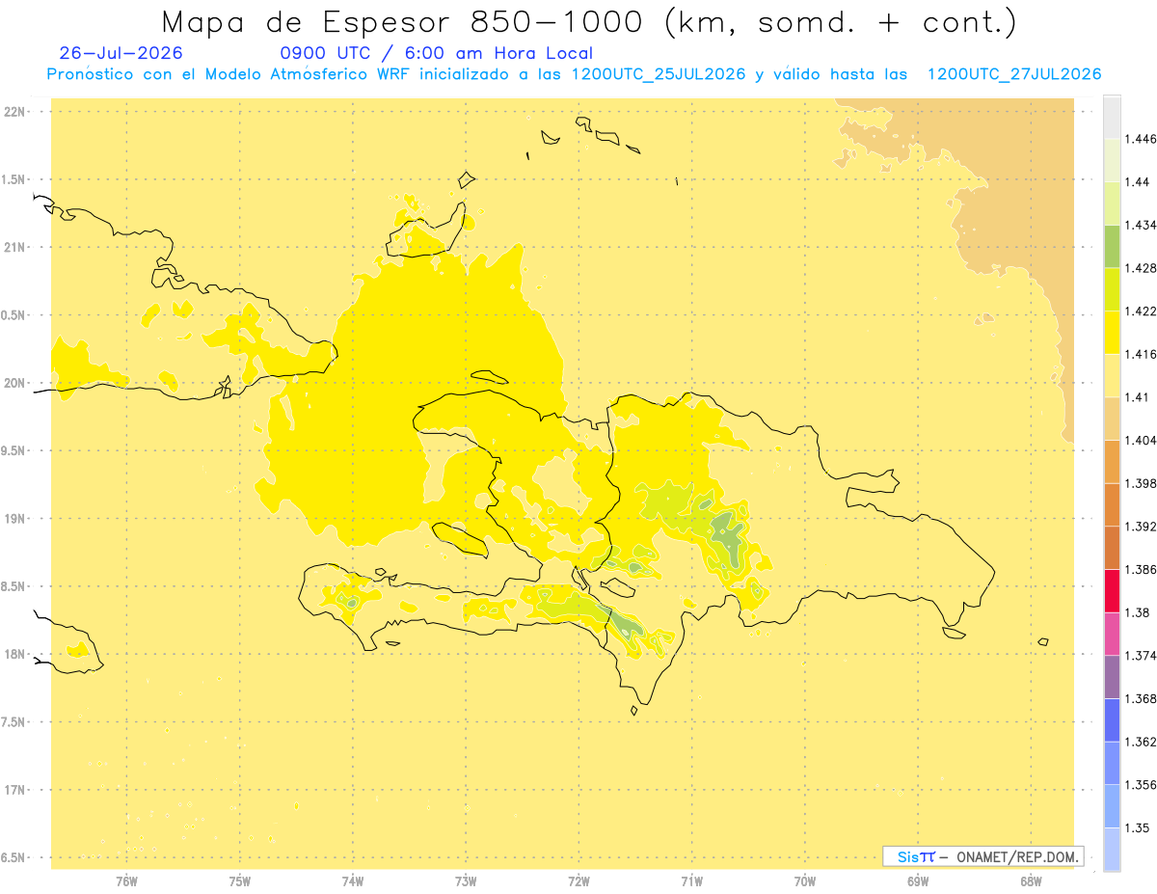Click the '19N' latitude label
This screenshot has width=1157, height=894.
(x=15, y=519)
